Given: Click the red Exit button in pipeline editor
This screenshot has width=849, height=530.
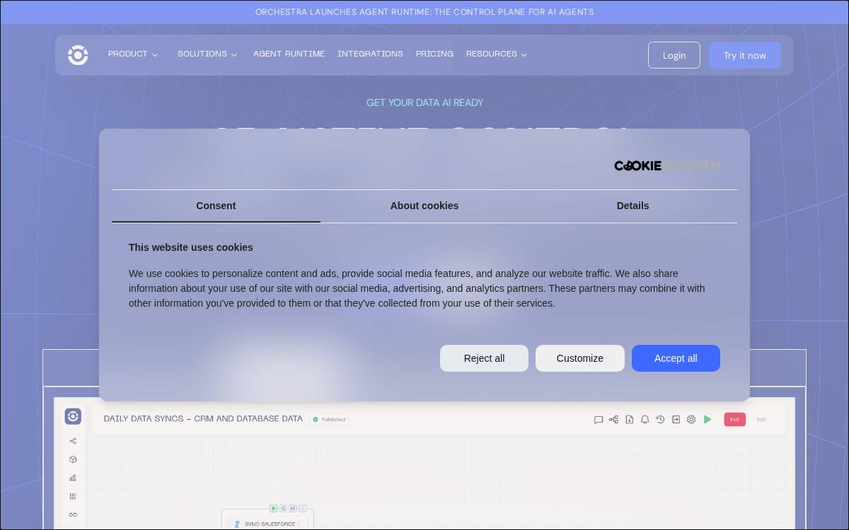Looking at the screenshot, I should tap(734, 419).
